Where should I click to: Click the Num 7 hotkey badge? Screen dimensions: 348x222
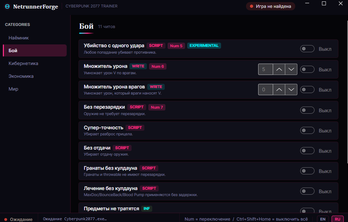(x=157, y=107)
